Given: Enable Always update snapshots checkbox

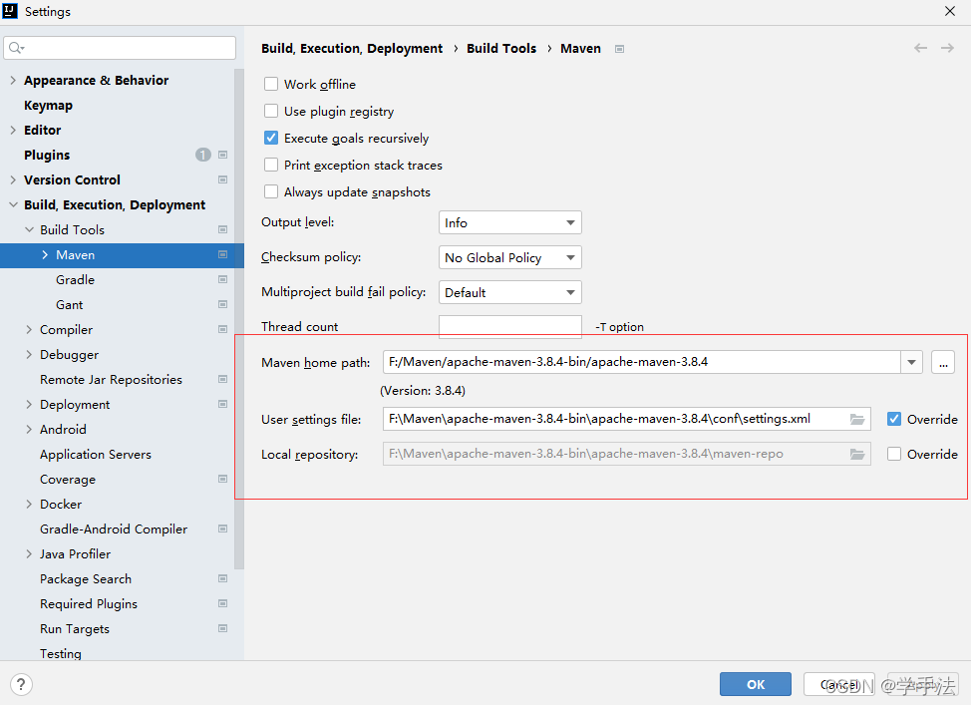Looking at the screenshot, I should click(x=271, y=191).
